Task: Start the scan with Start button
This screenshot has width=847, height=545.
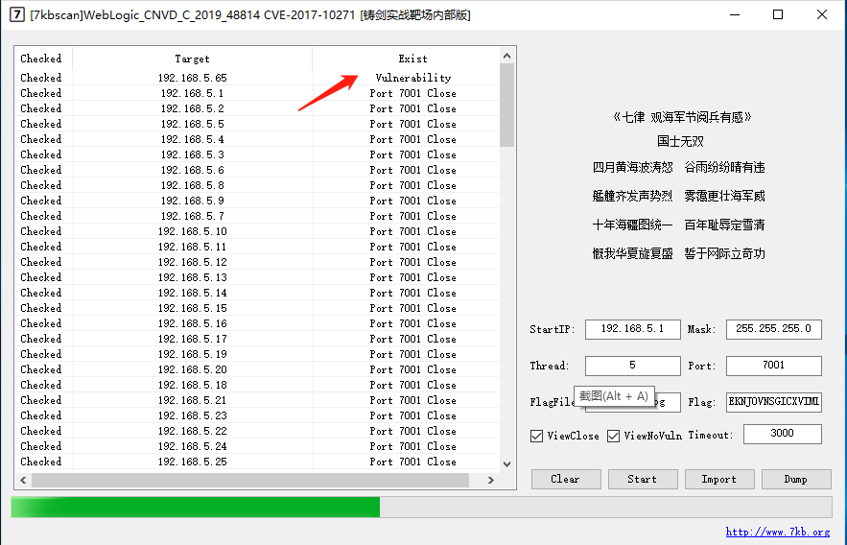Action: pyautogui.click(x=643, y=479)
